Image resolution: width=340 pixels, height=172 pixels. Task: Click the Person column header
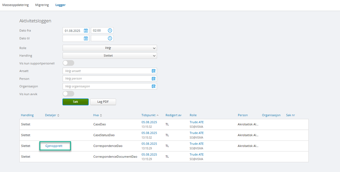click(x=243, y=115)
